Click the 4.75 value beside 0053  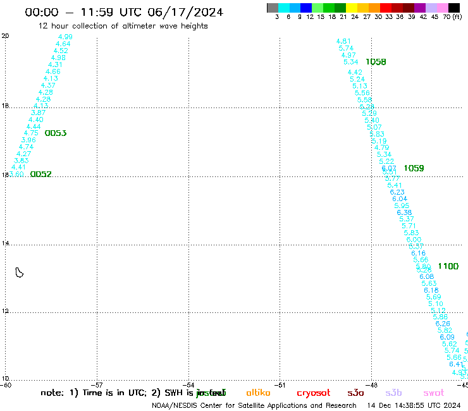point(31,133)
